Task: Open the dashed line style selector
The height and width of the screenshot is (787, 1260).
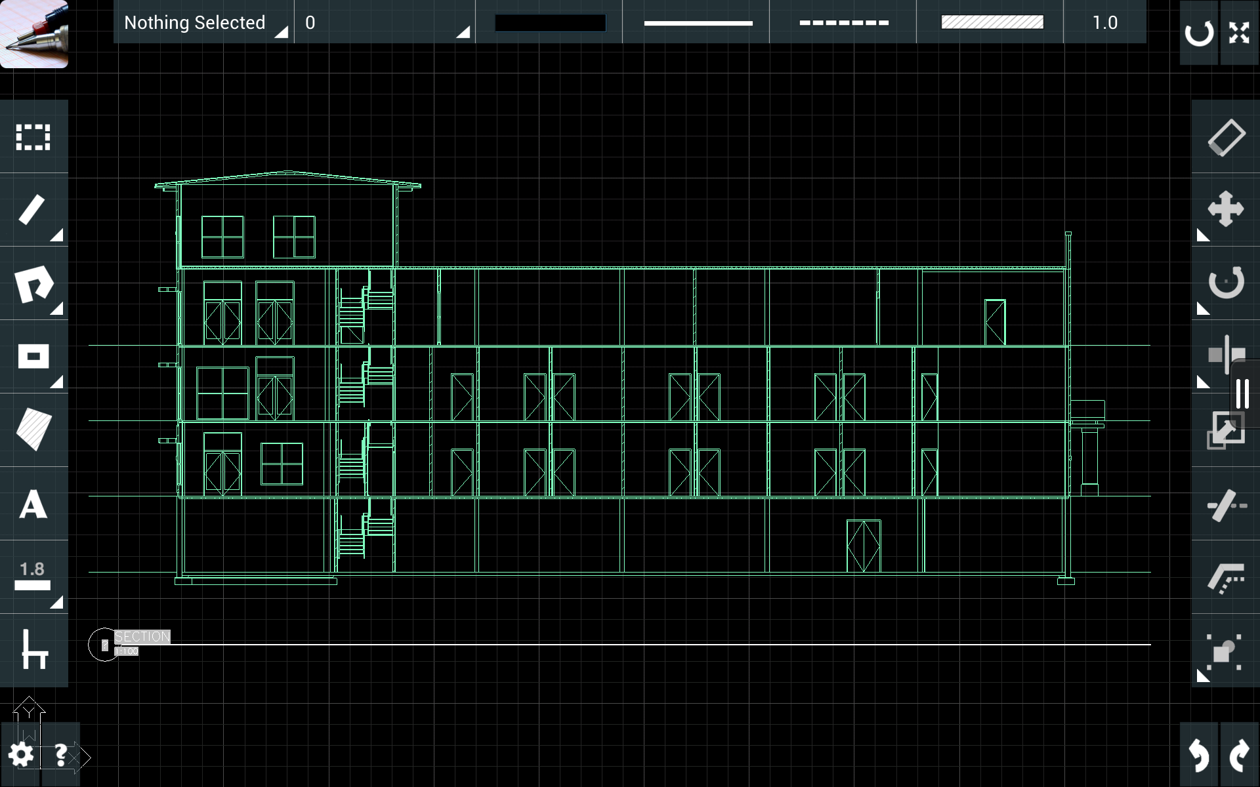Action: [x=843, y=23]
